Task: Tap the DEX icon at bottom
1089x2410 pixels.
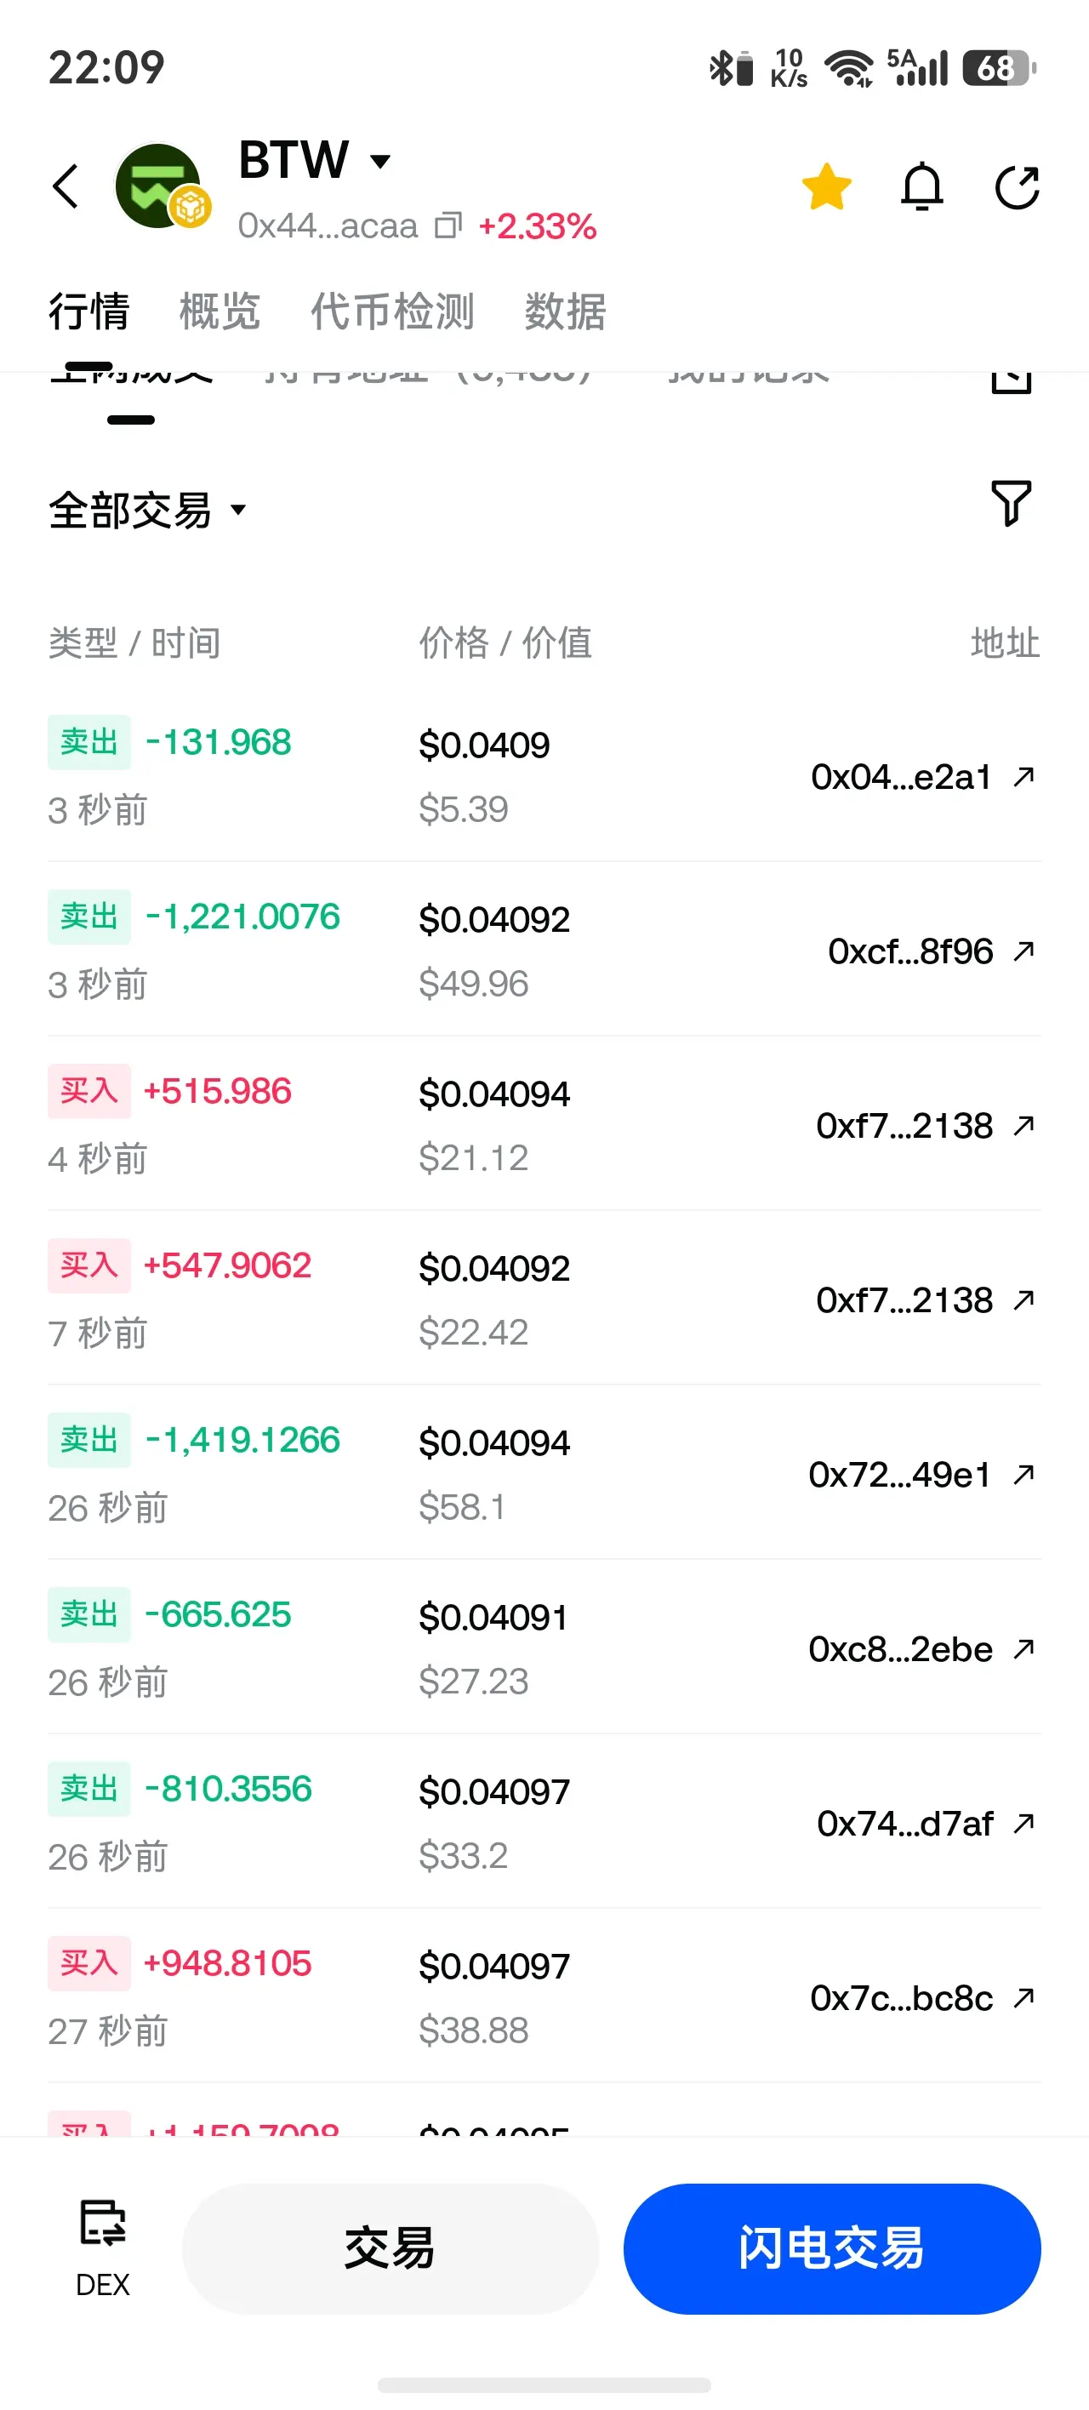Action: 102,2247
